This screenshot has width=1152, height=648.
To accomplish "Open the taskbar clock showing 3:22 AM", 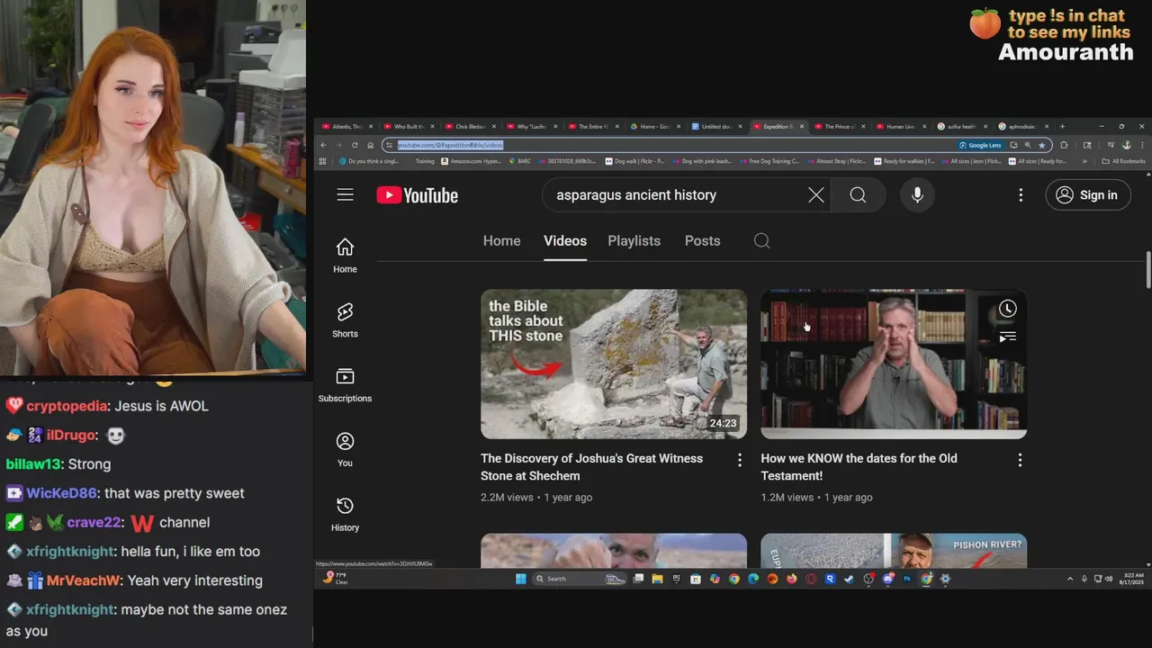I will tap(1131, 579).
